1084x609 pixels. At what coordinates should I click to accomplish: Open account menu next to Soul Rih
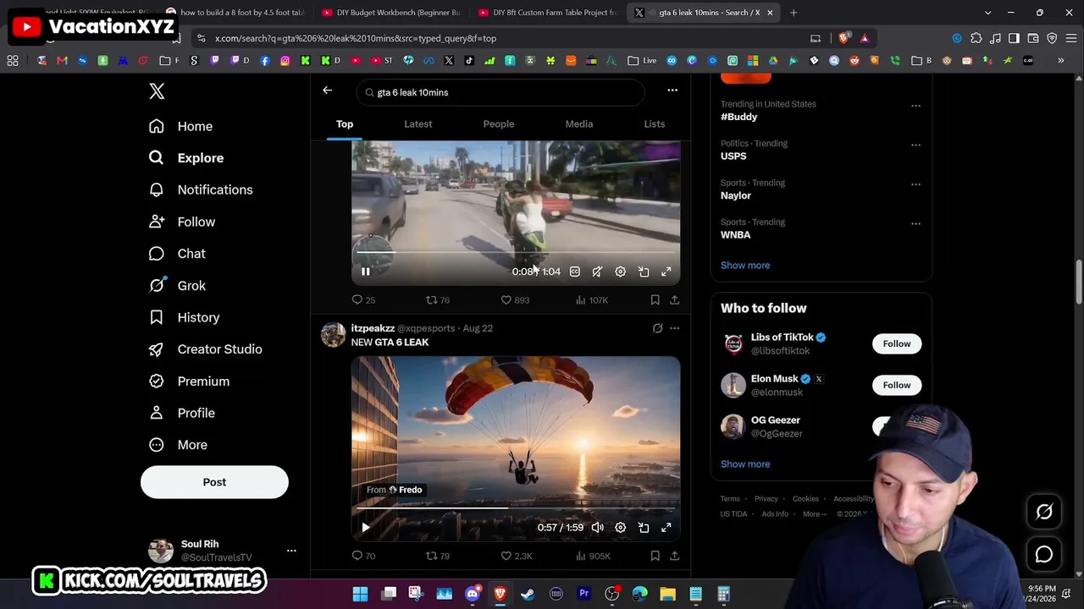click(291, 551)
